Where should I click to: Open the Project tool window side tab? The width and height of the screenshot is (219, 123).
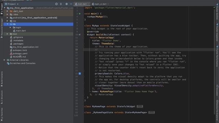[x=2, y=9]
